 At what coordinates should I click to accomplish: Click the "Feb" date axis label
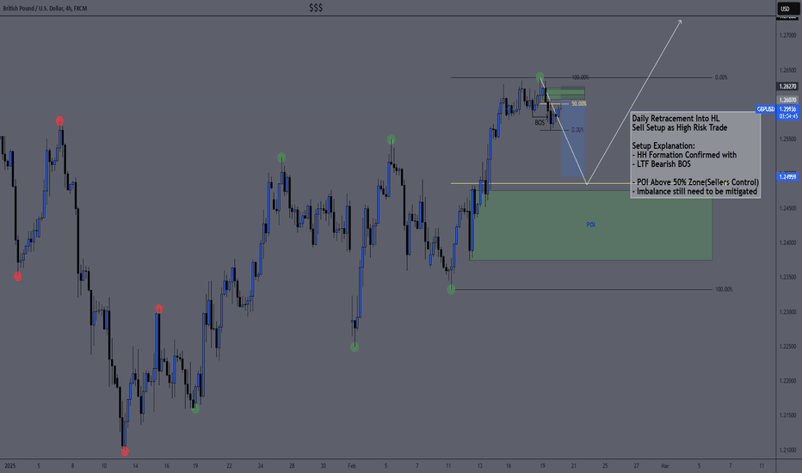(x=352, y=466)
